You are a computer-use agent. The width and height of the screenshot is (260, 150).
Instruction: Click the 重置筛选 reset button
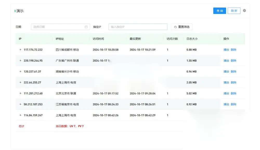tap(182, 27)
